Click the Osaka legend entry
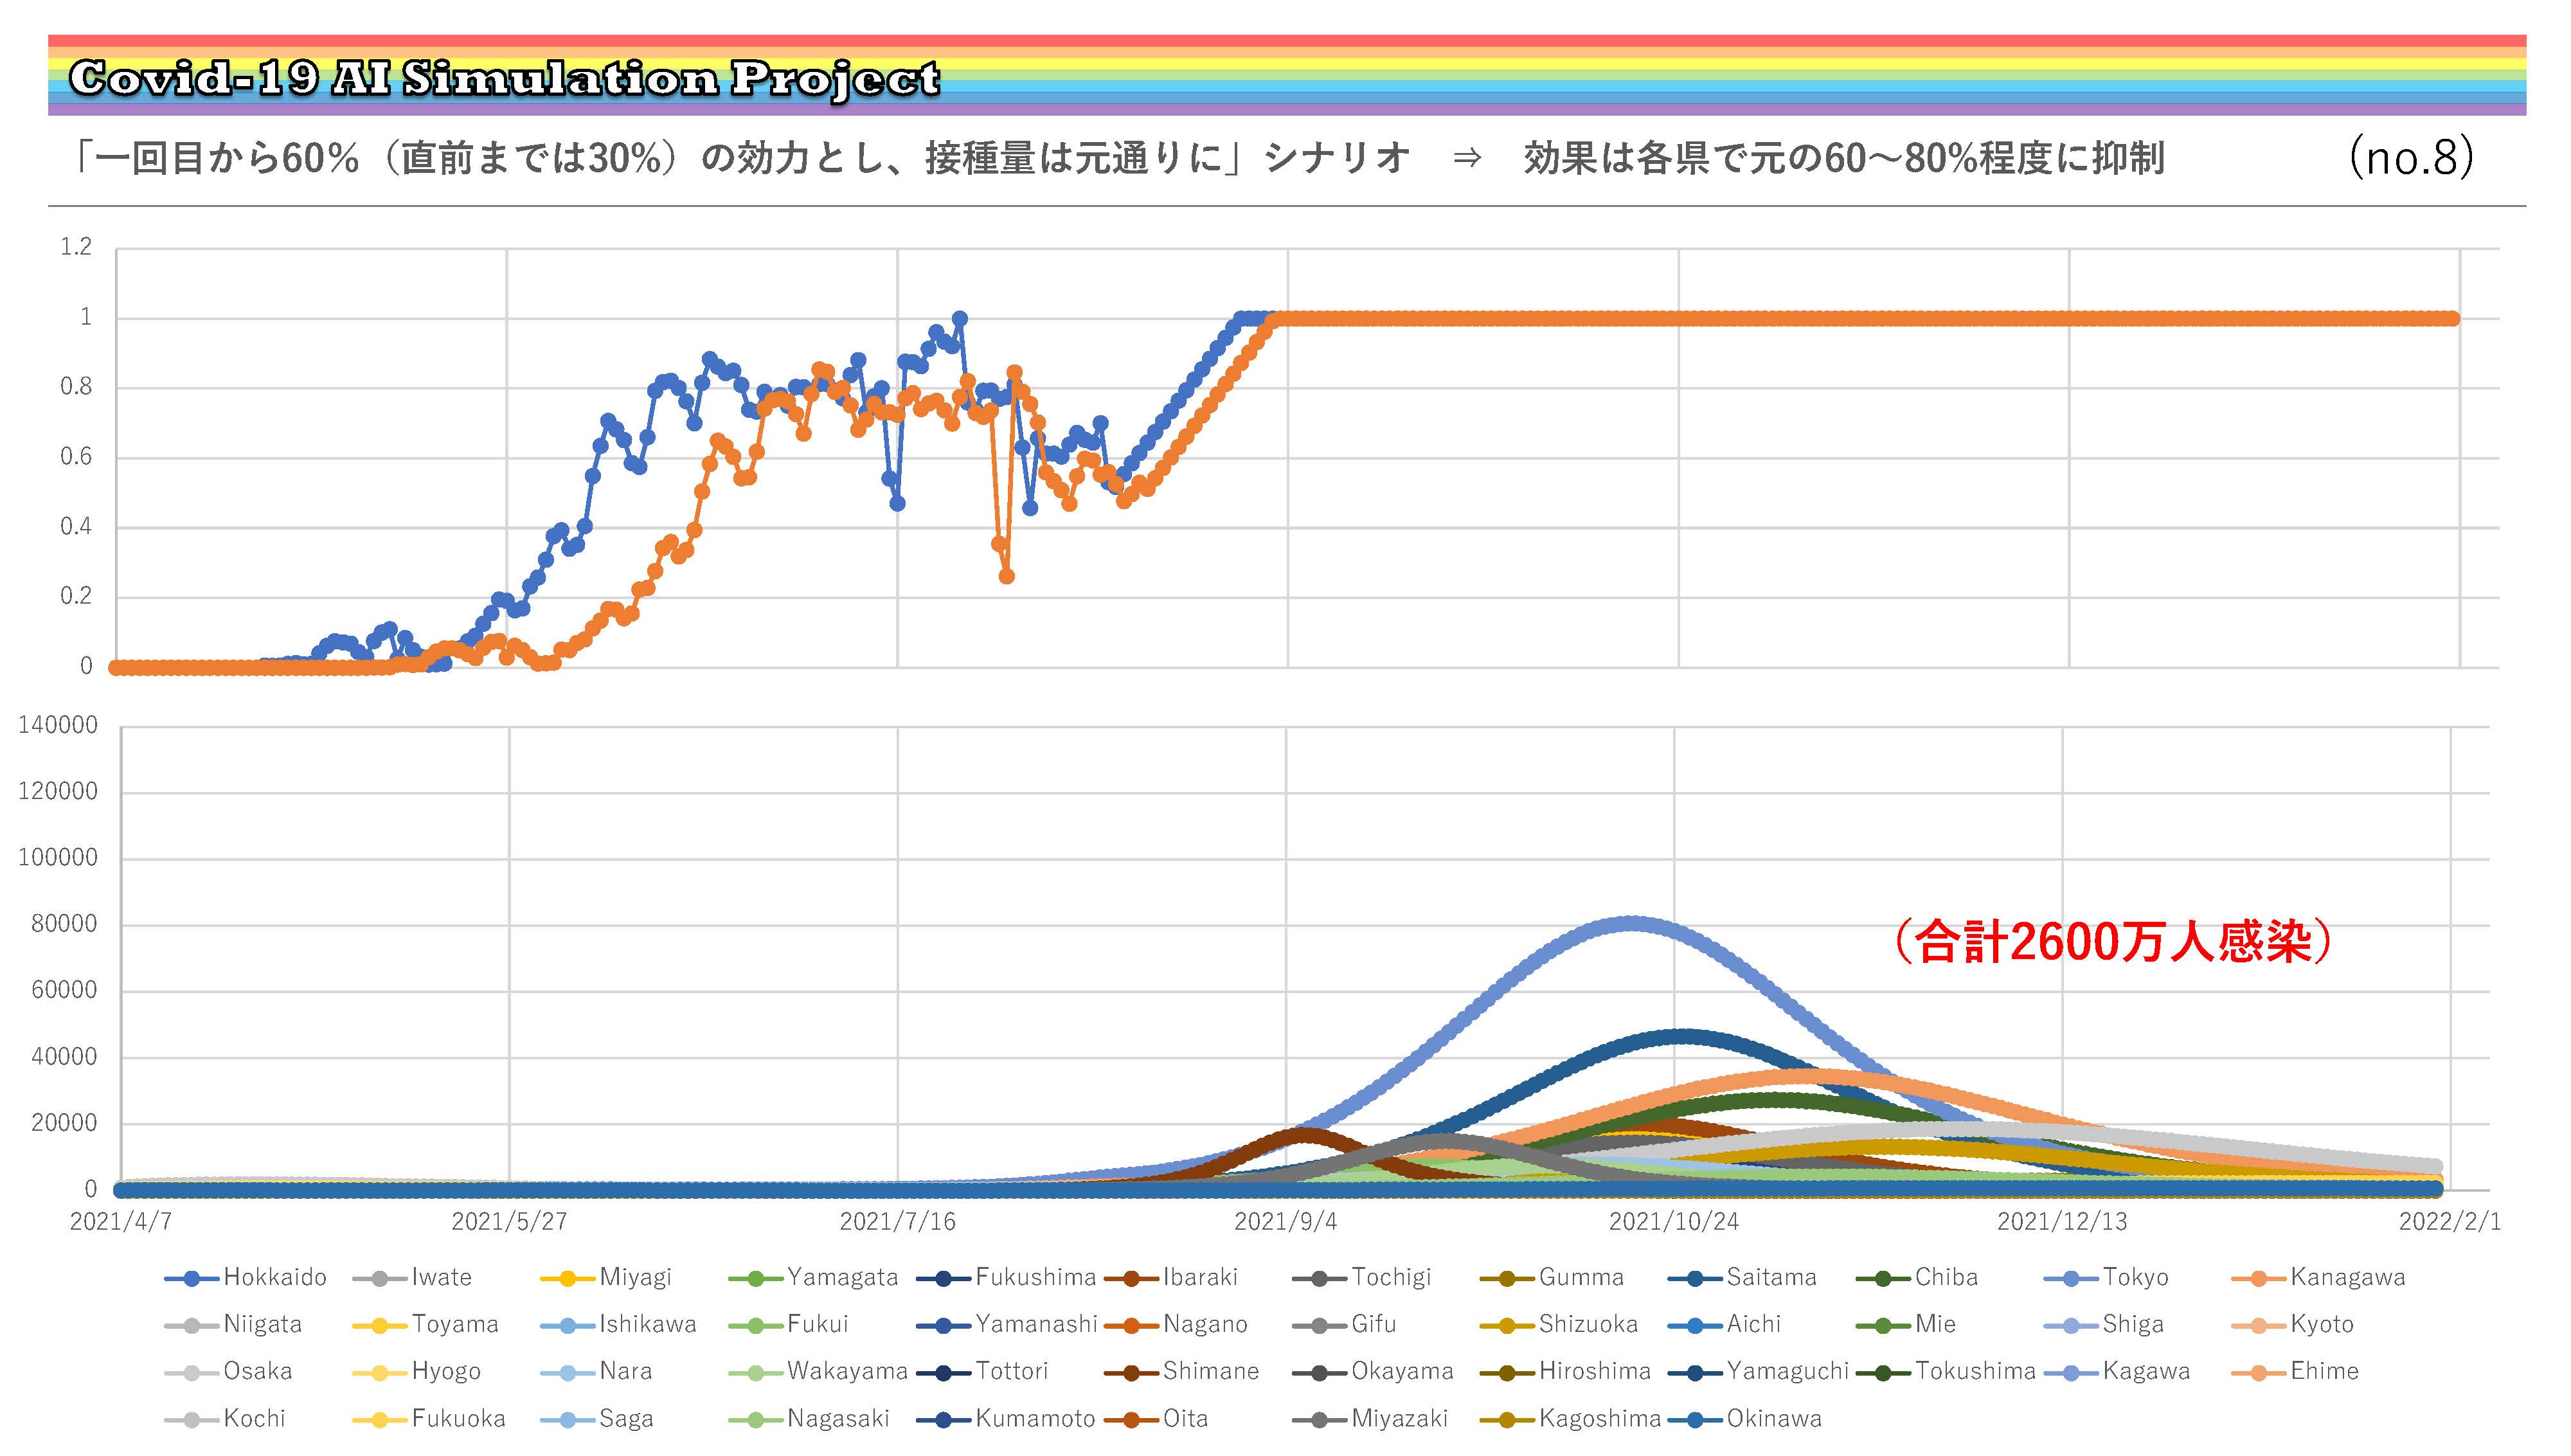2571x1456 pixels. (228, 1371)
